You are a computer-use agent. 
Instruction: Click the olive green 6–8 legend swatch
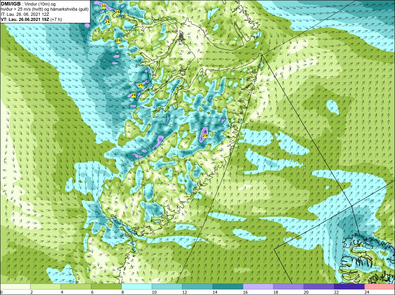point(106,287)
